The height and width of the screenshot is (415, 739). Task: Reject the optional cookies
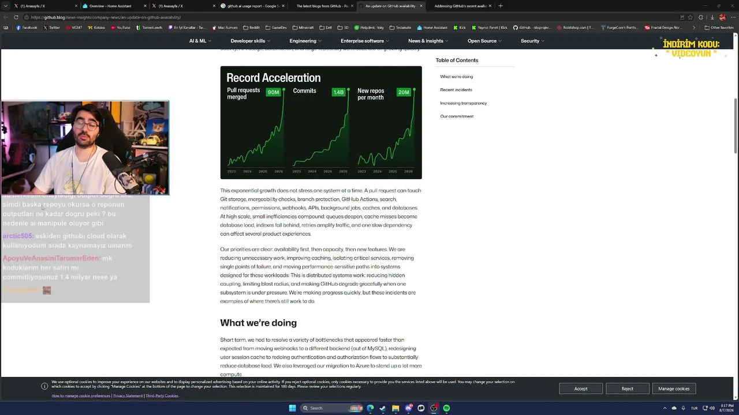click(x=628, y=388)
